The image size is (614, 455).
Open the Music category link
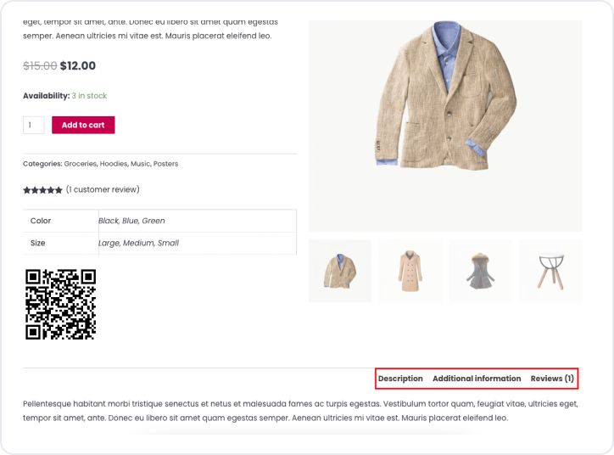click(x=140, y=164)
